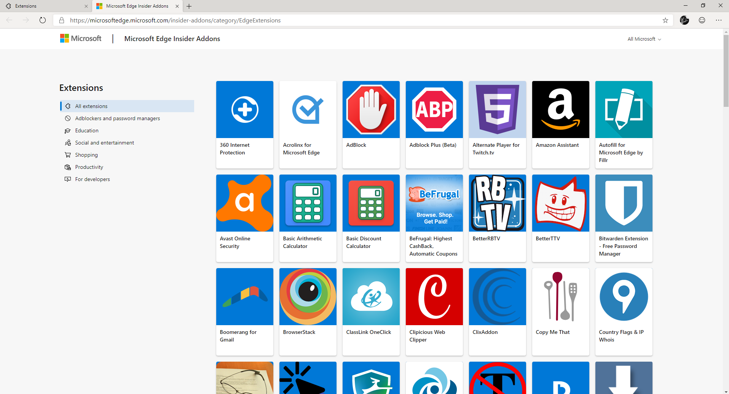The width and height of the screenshot is (729, 394).
Task: Click the scrollbar down arrow
Action: [726, 391]
